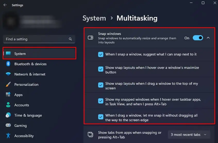Close the Settings window

(x=215, y=3)
